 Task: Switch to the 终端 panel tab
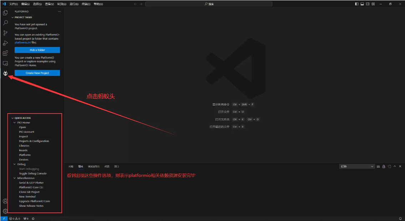click(x=107, y=167)
